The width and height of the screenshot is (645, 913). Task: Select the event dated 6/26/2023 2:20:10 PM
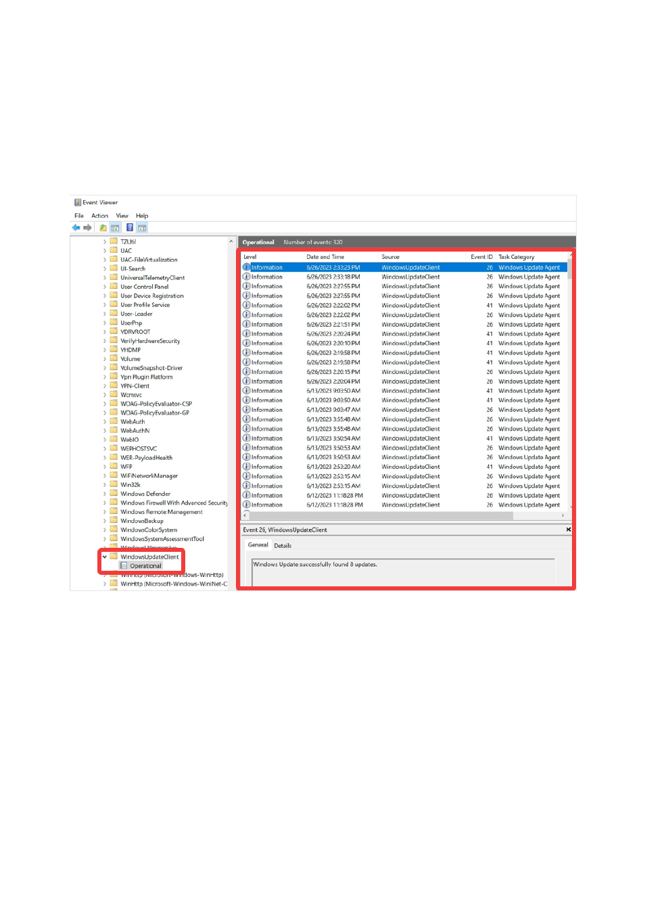tap(404, 344)
